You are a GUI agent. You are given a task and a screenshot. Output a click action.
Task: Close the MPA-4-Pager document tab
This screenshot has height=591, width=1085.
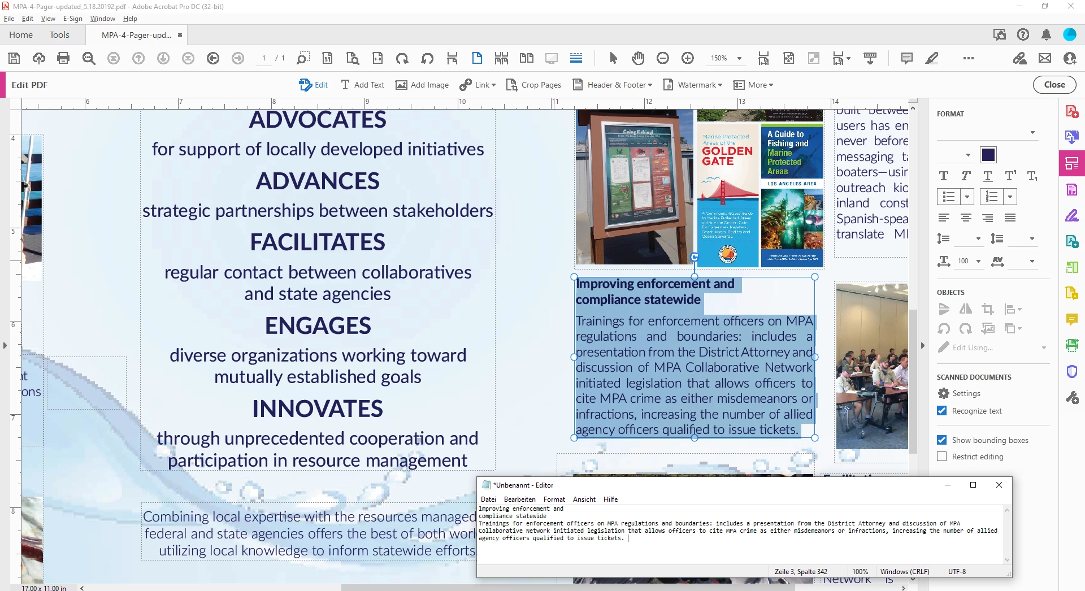pos(180,34)
